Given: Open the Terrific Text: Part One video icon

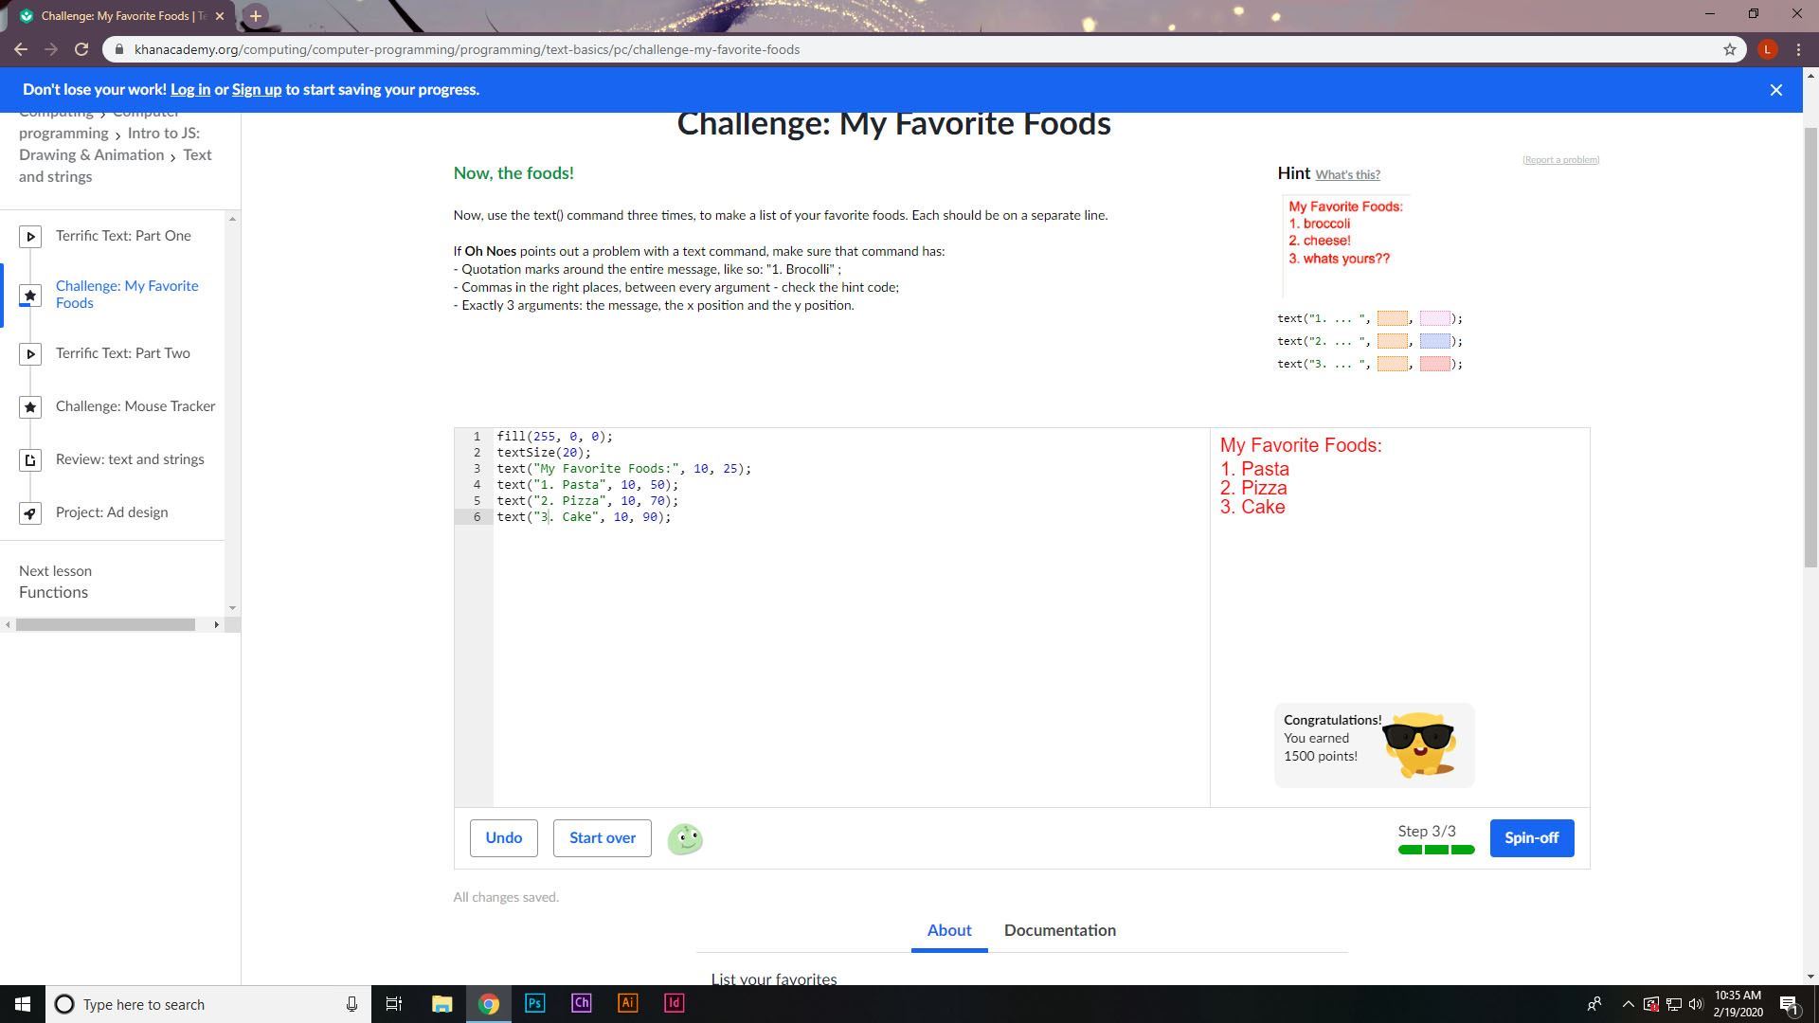Looking at the screenshot, I should click(30, 236).
